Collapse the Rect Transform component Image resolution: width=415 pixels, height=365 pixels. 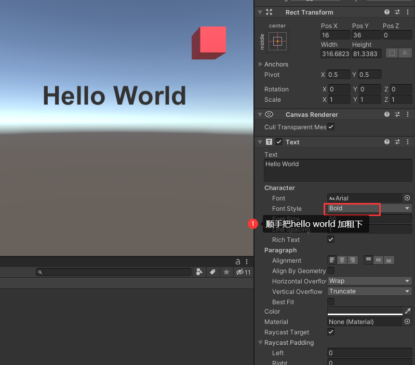(x=260, y=12)
